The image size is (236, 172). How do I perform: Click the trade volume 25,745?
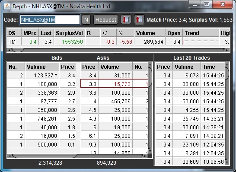point(187,119)
